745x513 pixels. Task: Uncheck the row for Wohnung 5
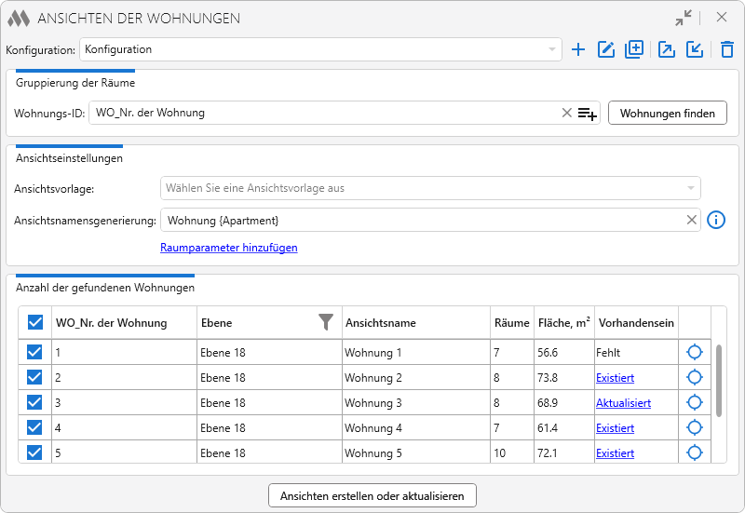coord(34,452)
